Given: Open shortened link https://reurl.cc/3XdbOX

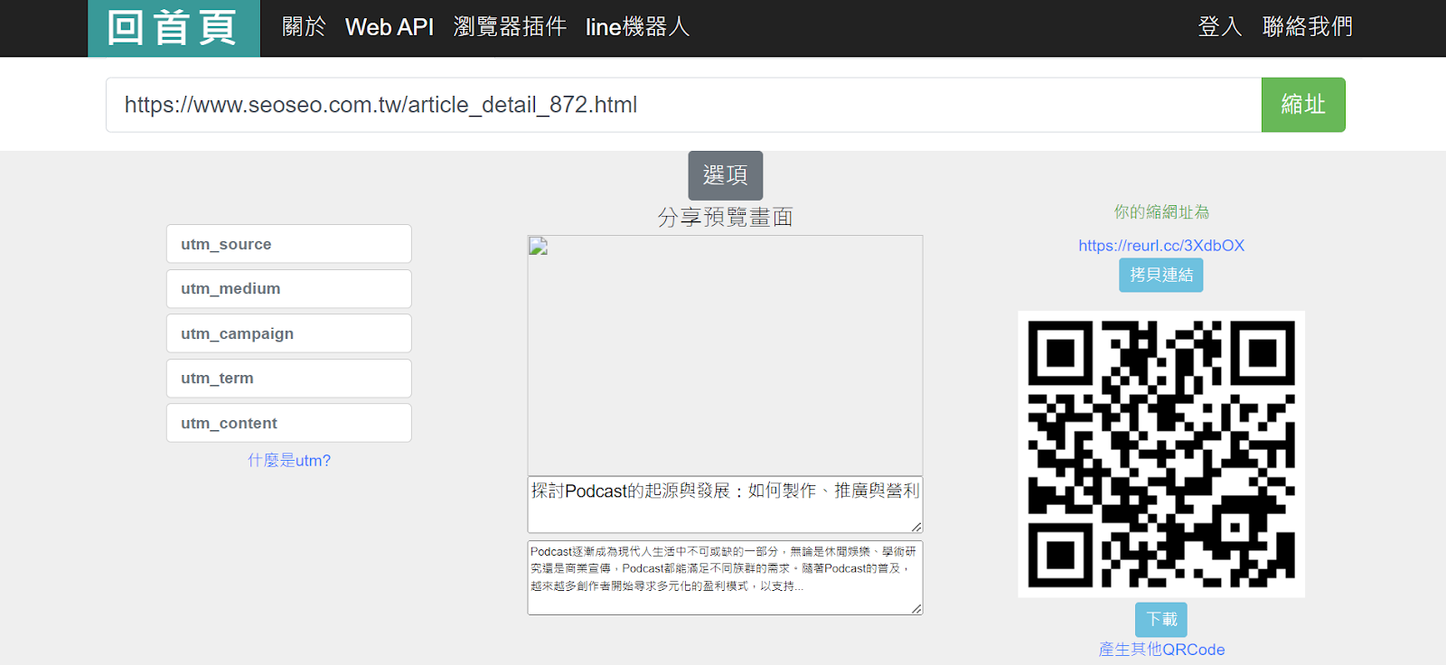Looking at the screenshot, I should click(1161, 246).
